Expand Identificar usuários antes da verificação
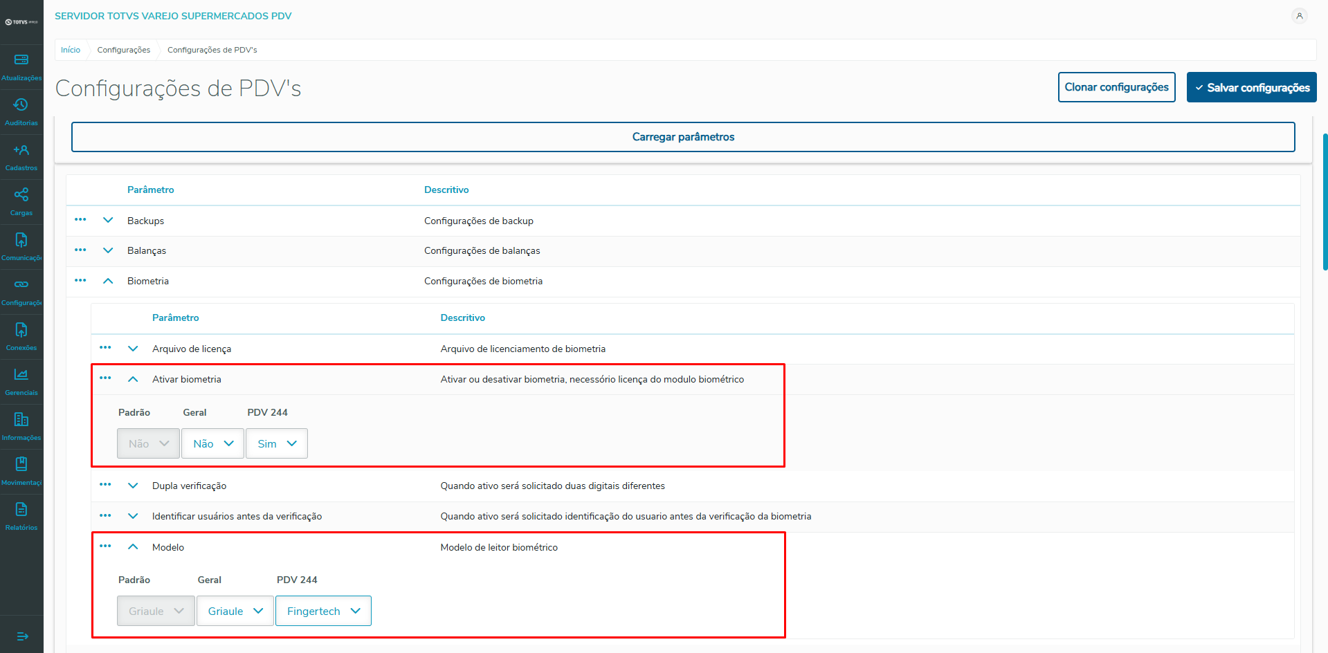Screen dimensions: 1328x653 [133, 516]
